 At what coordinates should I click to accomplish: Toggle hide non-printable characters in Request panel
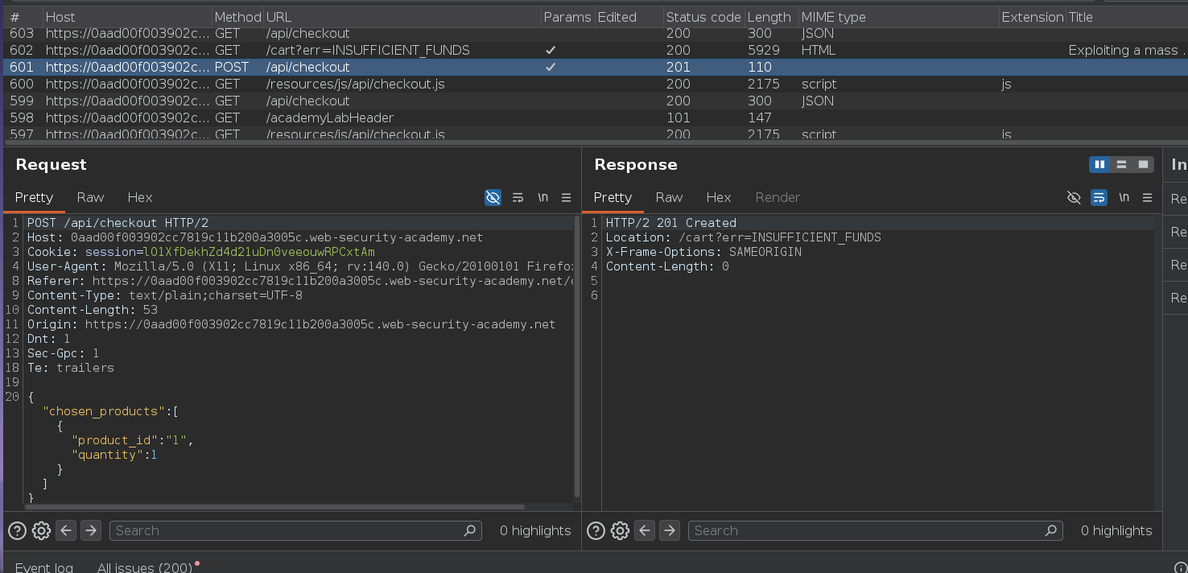click(x=493, y=197)
